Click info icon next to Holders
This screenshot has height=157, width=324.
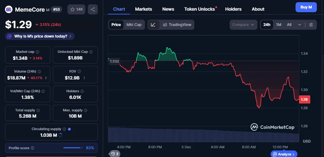[82, 91]
